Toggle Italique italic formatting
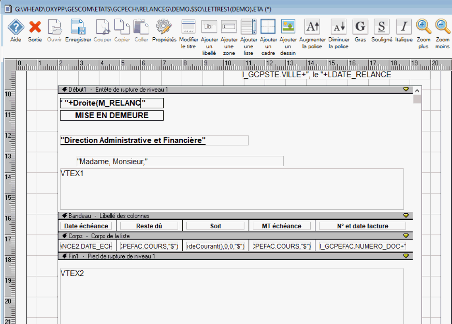This screenshot has height=324, width=452. point(404,27)
